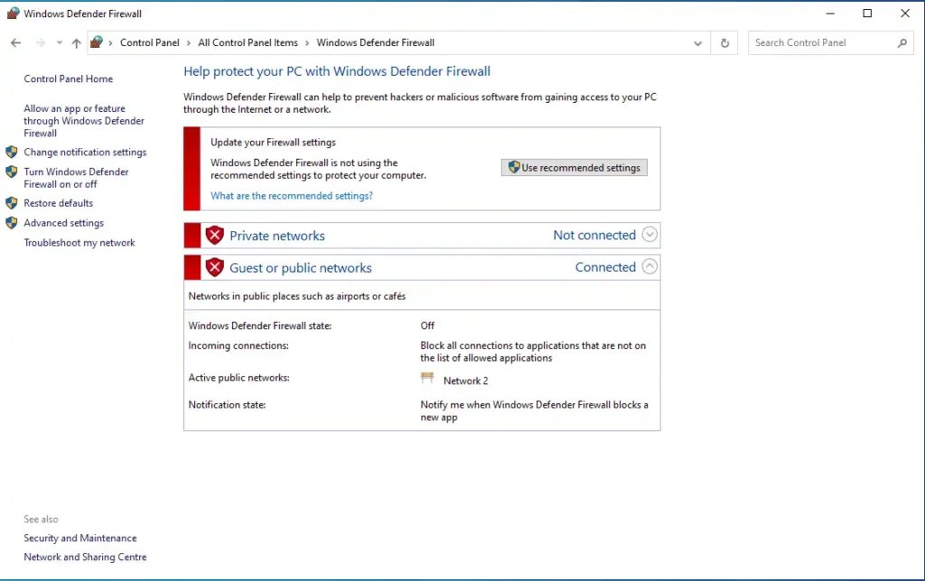Open the recent locations dropdown arrow
Viewport: 925px width, 581px height.
[x=60, y=42]
